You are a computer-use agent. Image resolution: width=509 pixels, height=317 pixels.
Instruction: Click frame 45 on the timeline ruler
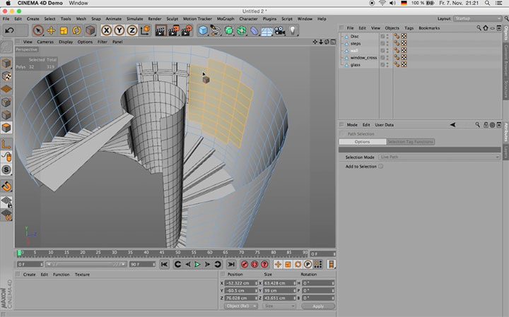pyautogui.click(x=162, y=253)
